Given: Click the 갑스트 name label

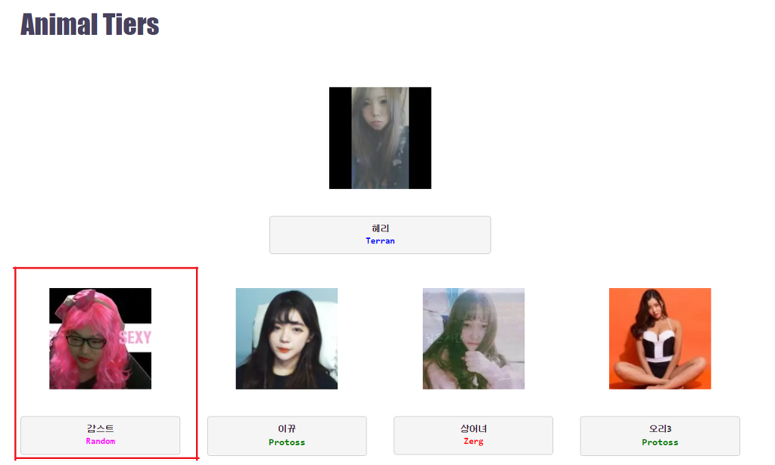Looking at the screenshot, I should tap(101, 429).
